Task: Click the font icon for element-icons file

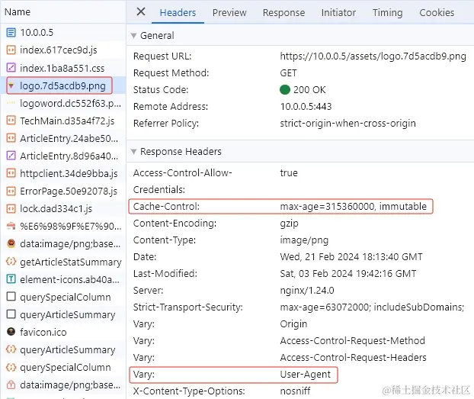Action: coord(11,279)
